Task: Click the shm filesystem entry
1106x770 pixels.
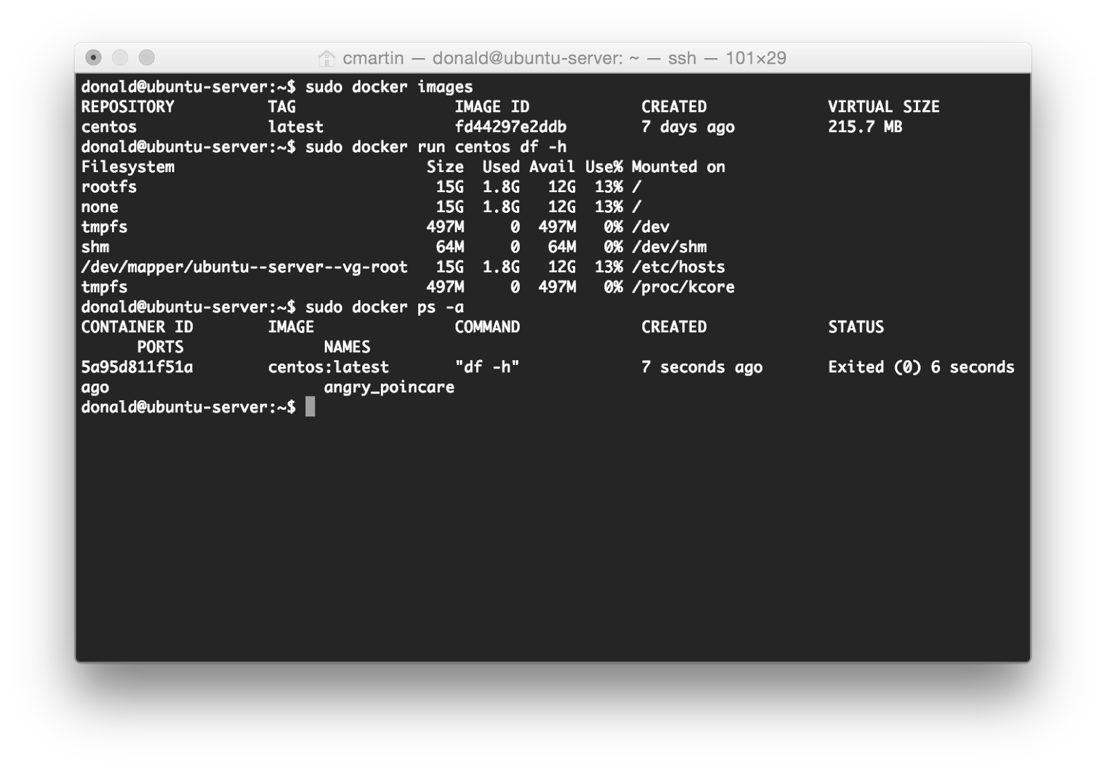Action: 95,247
